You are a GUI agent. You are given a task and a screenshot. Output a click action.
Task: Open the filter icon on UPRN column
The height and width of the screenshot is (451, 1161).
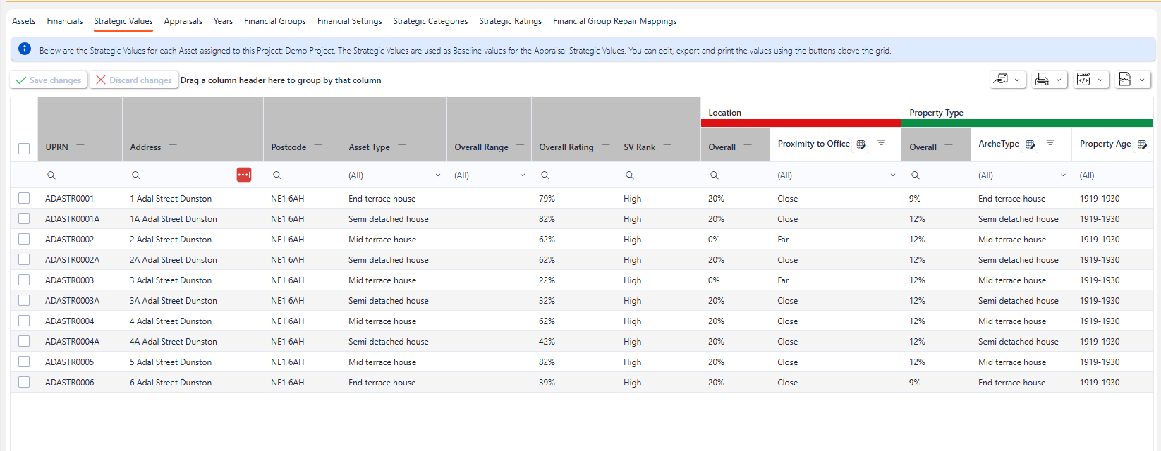click(80, 147)
